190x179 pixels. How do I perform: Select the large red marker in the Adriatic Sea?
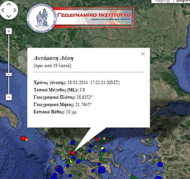coord(23,138)
